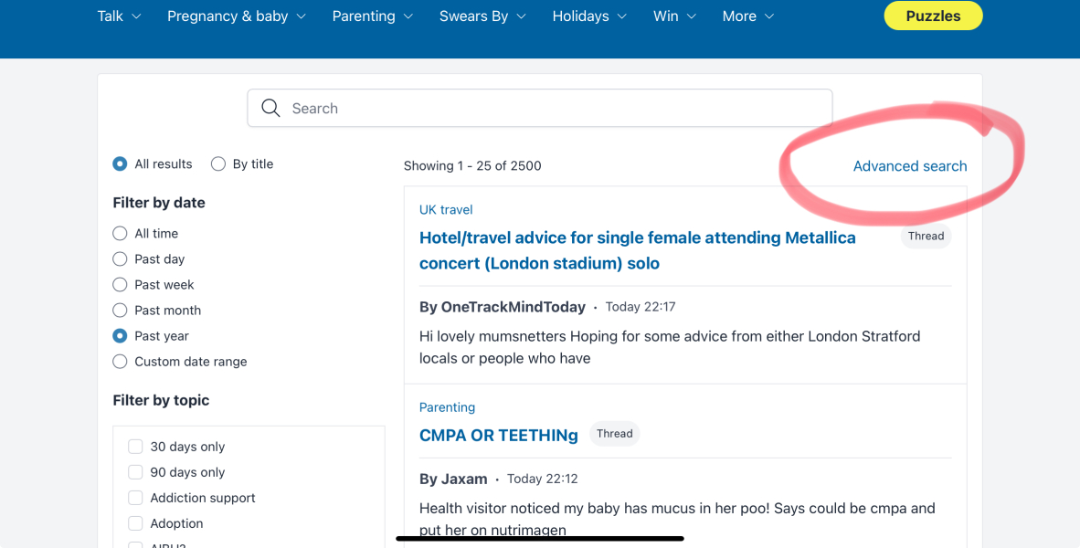Open the Holidays menu
The width and height of the screenshot is (1080, 548).
(589, 16)
